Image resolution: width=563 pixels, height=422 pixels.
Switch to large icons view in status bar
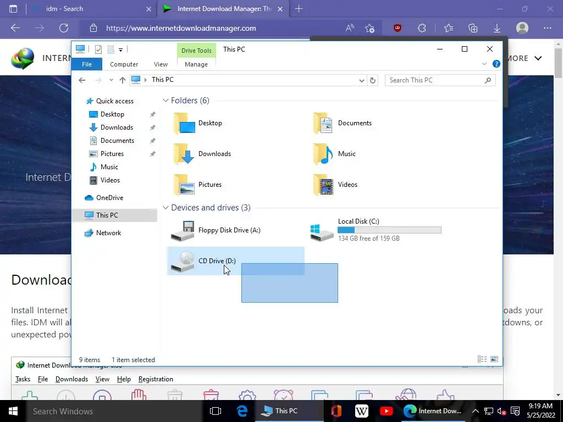coord(494,359)
